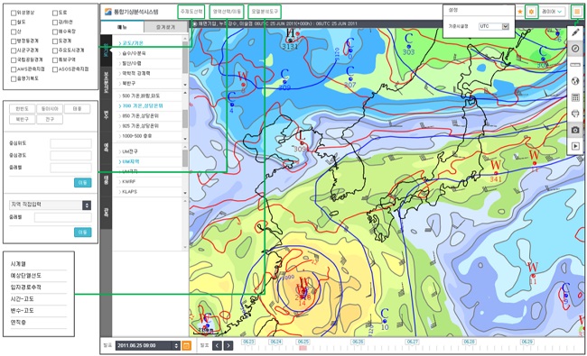
Task: Click the globe icon in right toolbar
Action: 575,81
